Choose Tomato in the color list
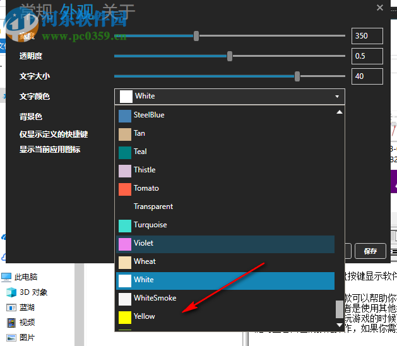 coord(225,189)
